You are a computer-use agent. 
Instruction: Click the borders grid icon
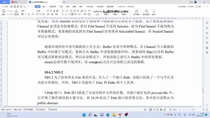point(89,14)
